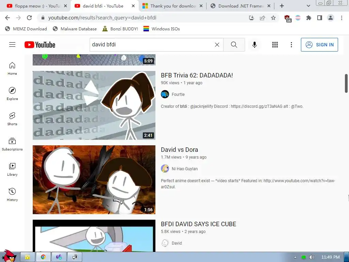Click the Ni Hao Guylan channel avatar

coord(165,169)
